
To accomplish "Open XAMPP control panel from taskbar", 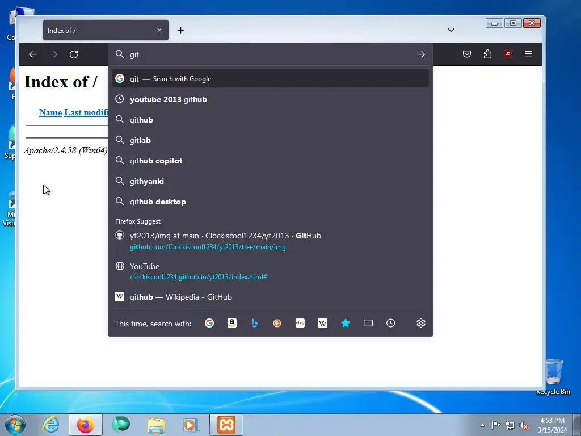I will point(226,425).
